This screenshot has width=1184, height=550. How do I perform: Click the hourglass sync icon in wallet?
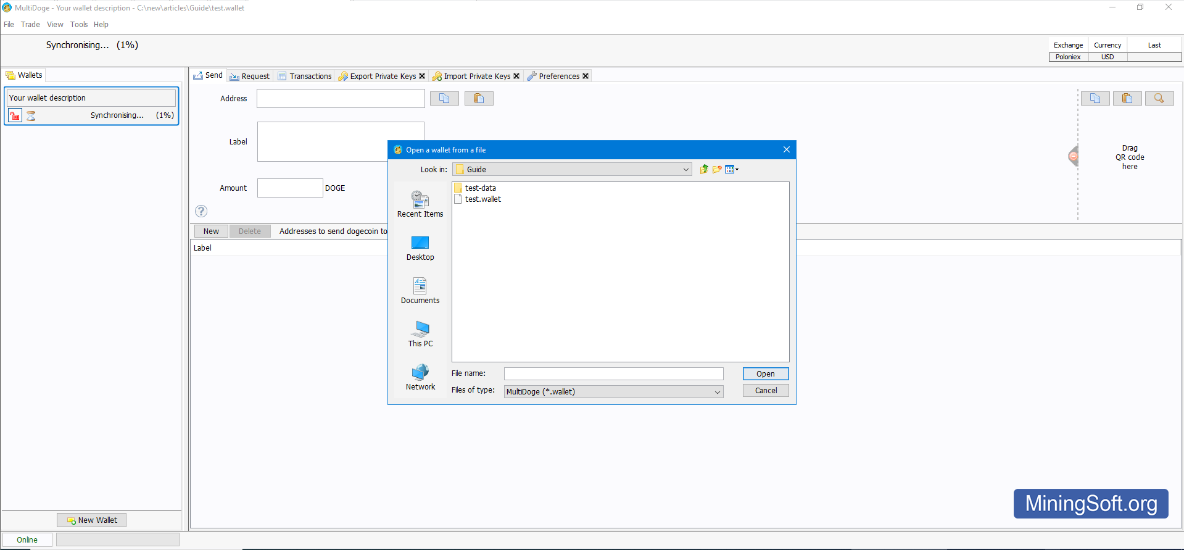(x=31, y=115)
